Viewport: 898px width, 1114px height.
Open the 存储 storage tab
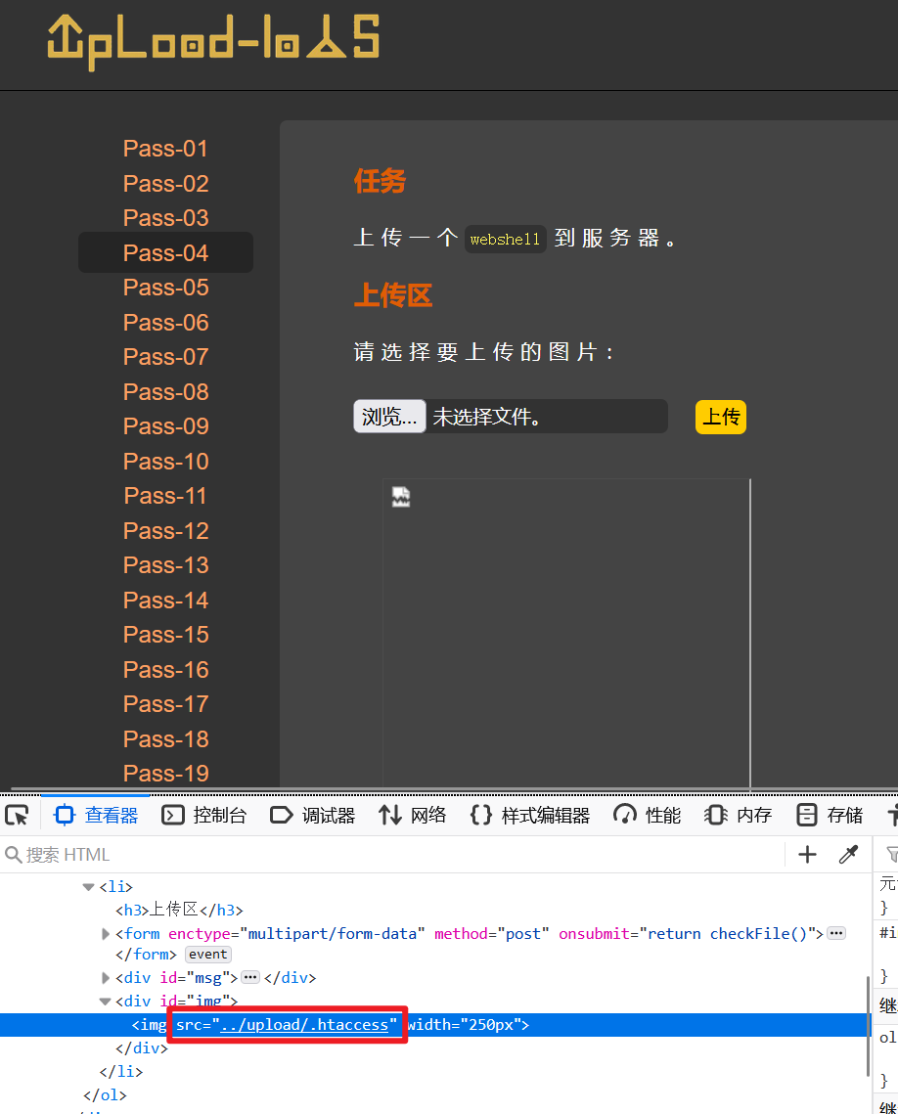pyautogui.click(x=830, y=815)
